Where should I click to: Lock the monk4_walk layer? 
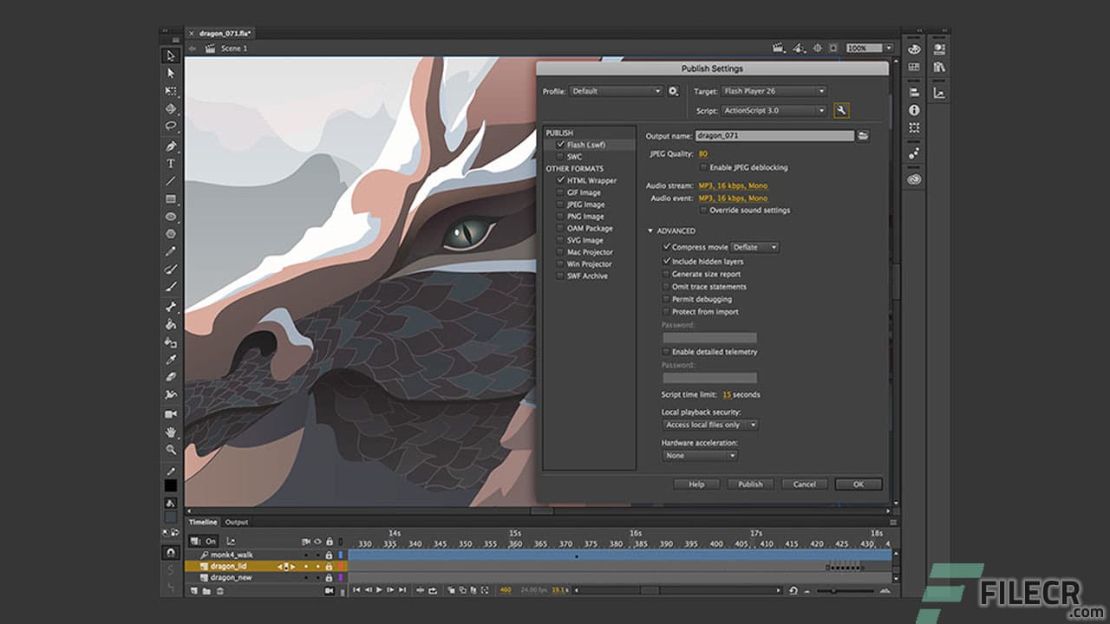pyautogui.click(x=328, y=555)
